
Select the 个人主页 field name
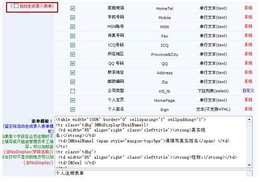pyautogui.click(x=116, y=100)
